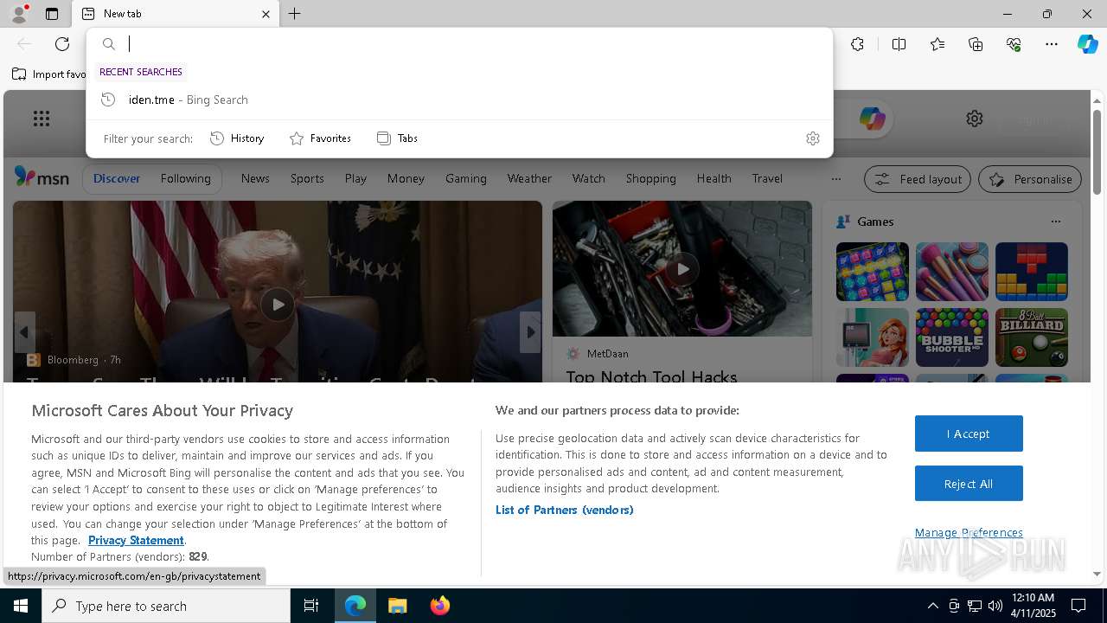This screenshot has height=623, width=1107.
Task: Open the Watch menu item
Action: [x=589, y=178]
